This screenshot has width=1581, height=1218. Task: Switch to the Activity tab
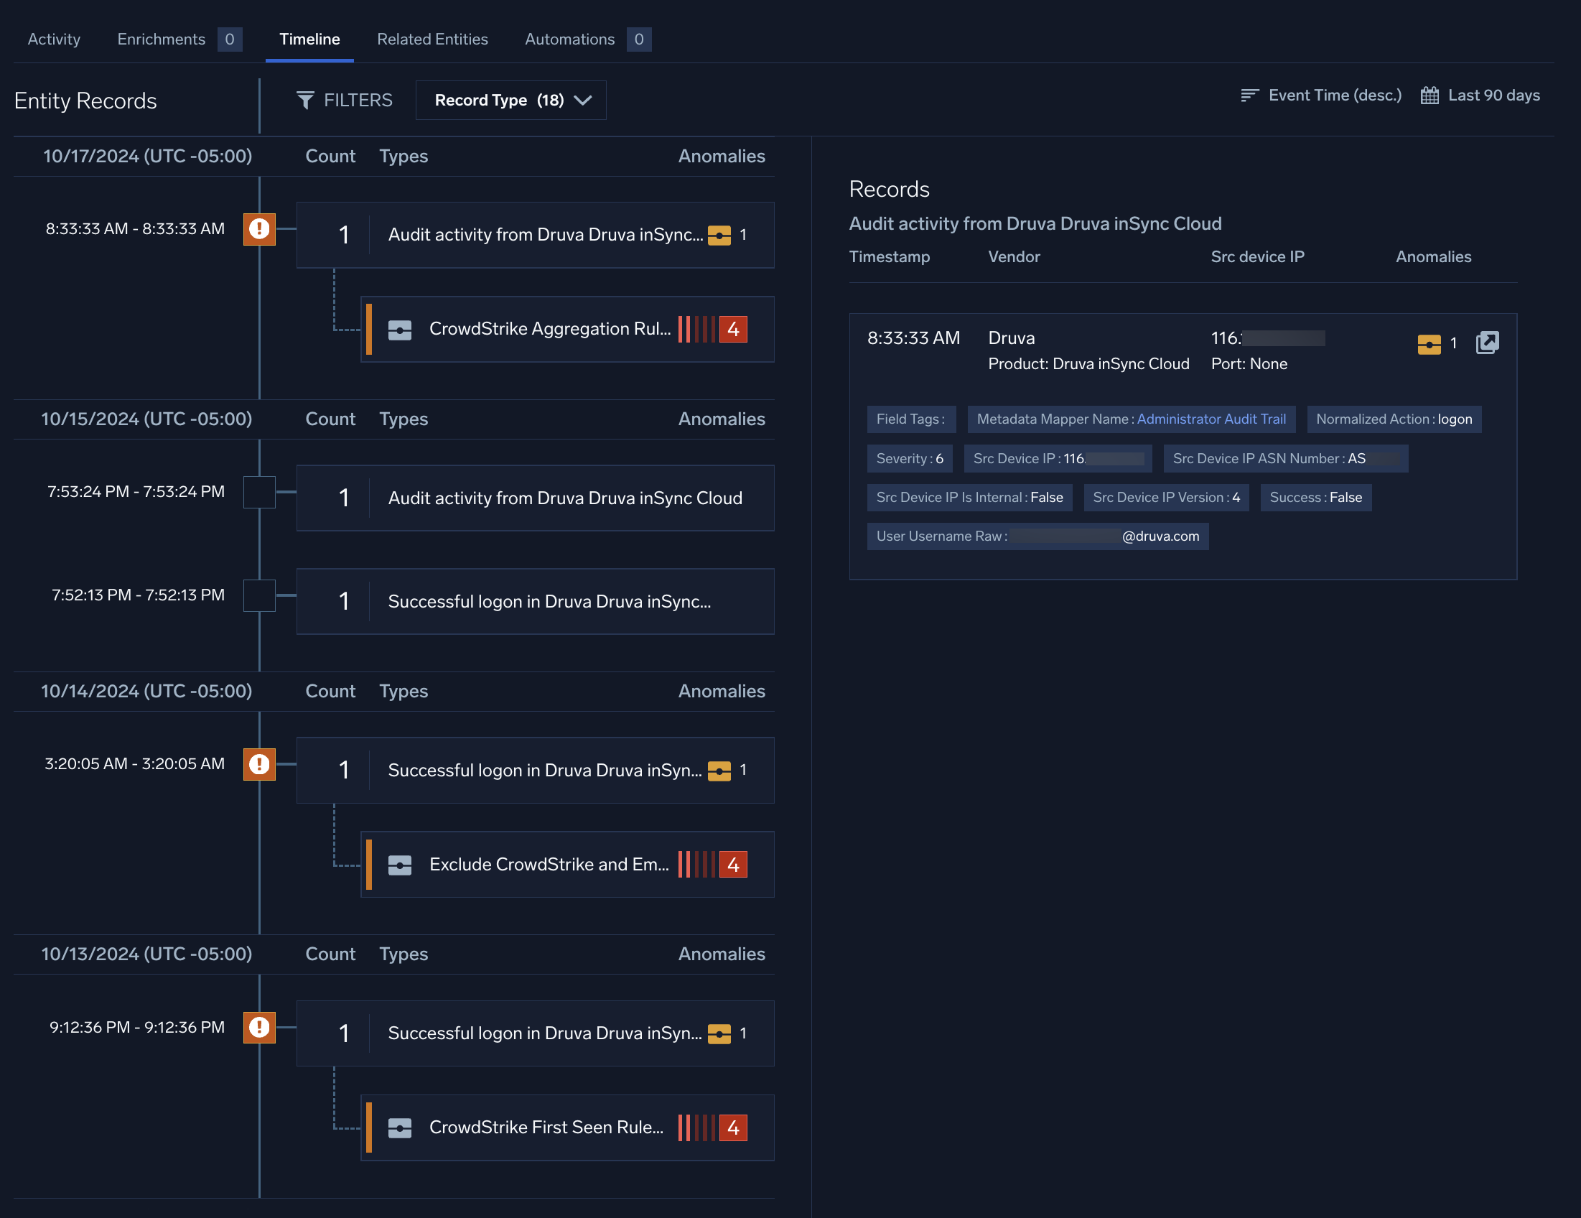click(54, 39)
